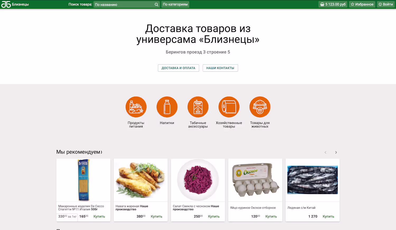Open the cart showing 5 123.00 руб
Image resolution: width=396 pixels, height=230 pixels.
tap(333, 4)
